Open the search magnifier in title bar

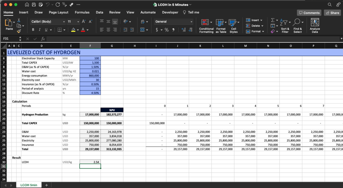click(x=330, y=4)
